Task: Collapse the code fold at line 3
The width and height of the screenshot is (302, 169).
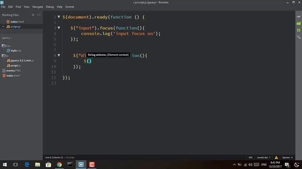Action: pyautogui.click(x=59, y=28)
